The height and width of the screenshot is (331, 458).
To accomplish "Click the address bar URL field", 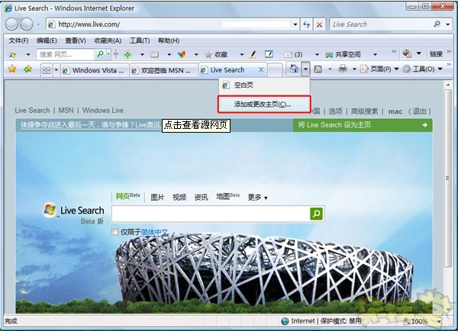I will coord(169,24).
